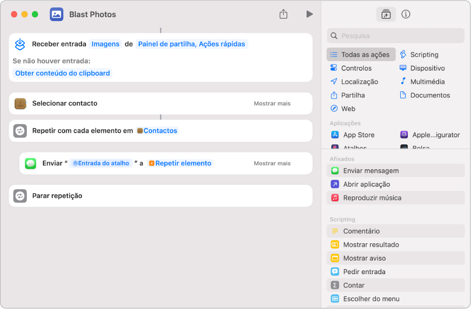Click the Receber entrada action icon
Viewport: 471px width, 309px height.
(20, 44)
